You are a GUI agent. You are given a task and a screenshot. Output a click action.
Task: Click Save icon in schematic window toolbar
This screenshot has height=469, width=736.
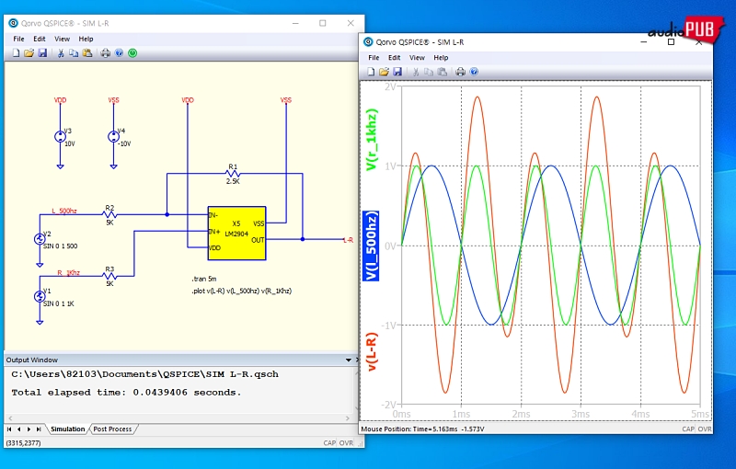(x=42, y=53)
